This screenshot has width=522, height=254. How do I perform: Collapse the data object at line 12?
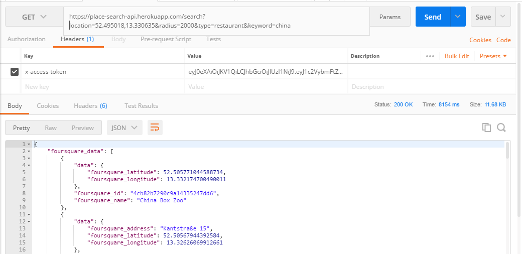(x=29, y=221)
